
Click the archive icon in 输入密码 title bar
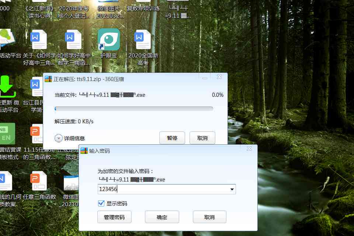(x=84, y=151)
